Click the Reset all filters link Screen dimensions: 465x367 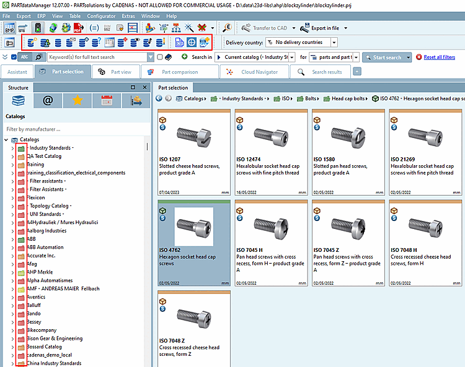point(439,57)
